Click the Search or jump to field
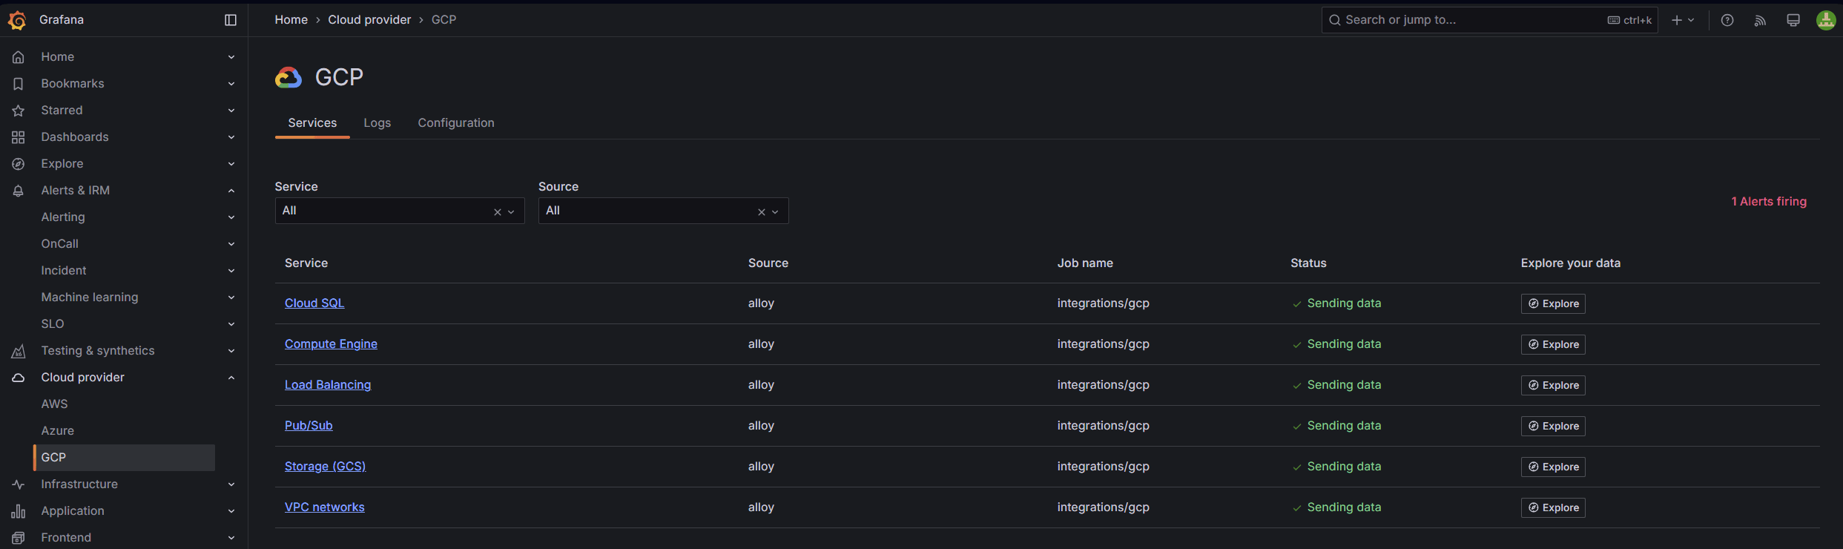Screen dimensions: 1843x549 coord(1489,20)
